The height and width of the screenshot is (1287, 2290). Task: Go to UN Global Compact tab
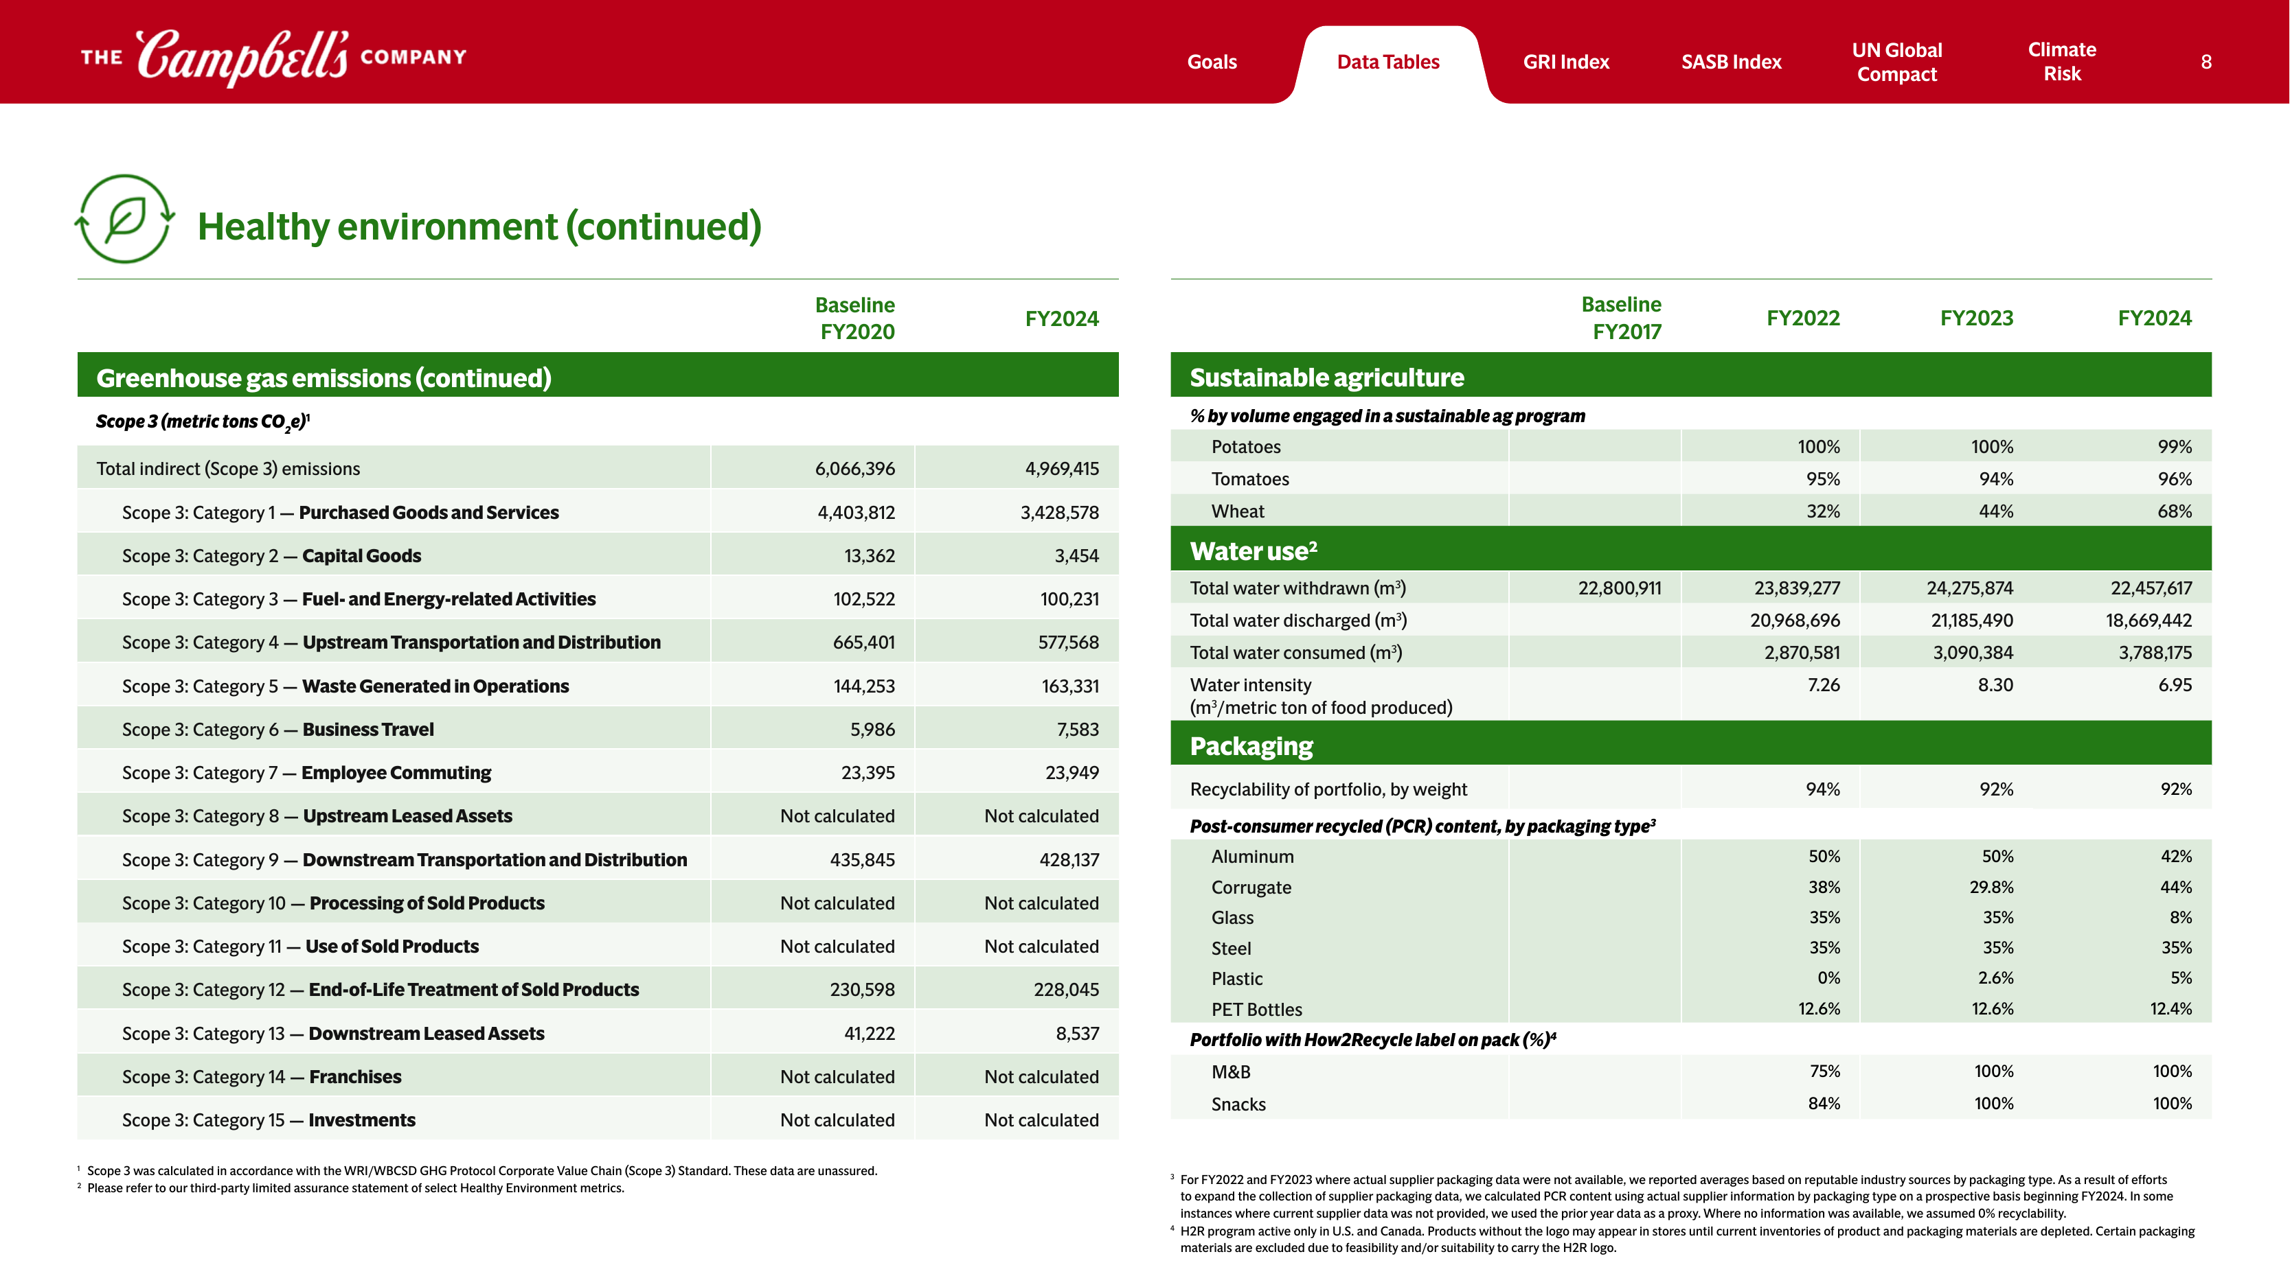1896,61
